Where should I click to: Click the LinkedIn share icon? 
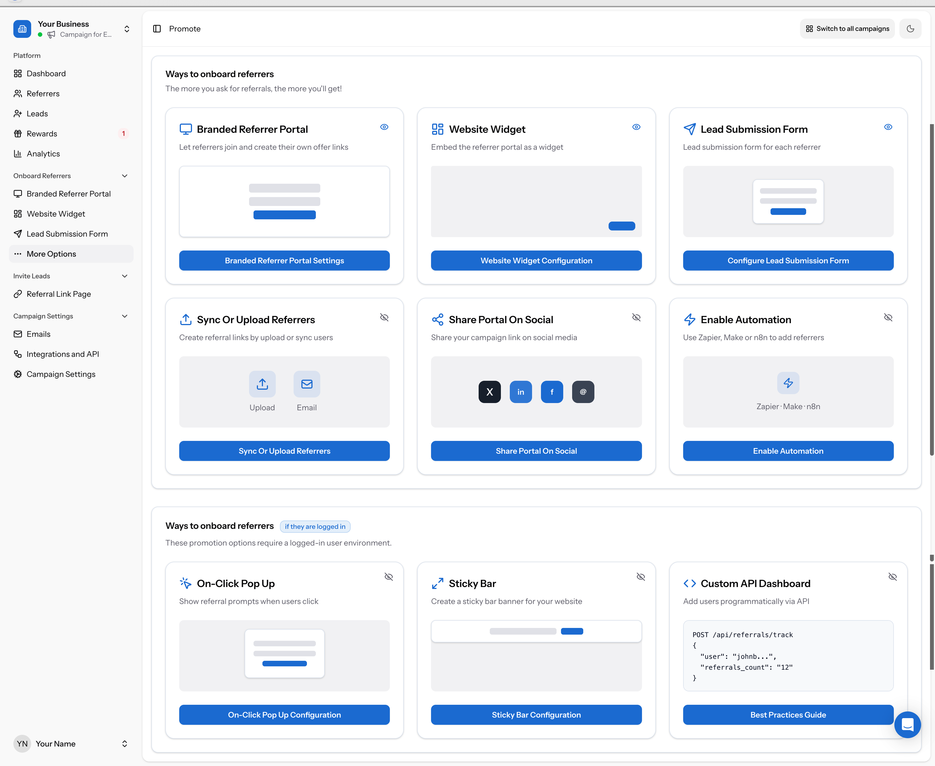pyautogui.click(x=521, y=391)
